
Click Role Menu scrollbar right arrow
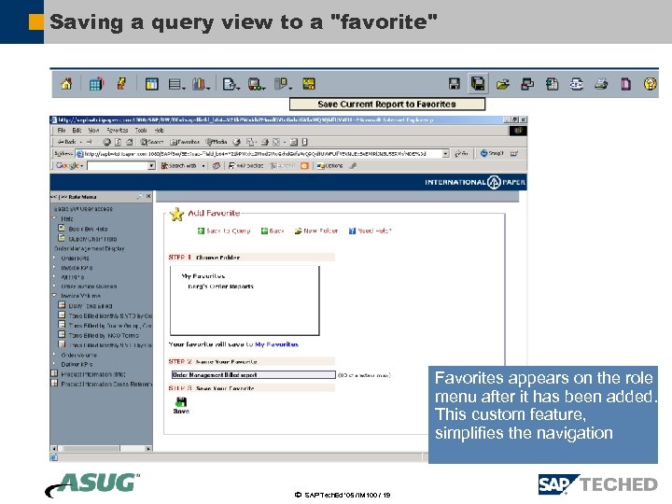[148, 449]
